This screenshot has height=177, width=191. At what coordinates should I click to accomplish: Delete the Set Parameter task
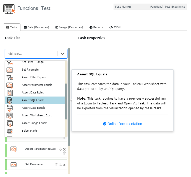(64, 165)
